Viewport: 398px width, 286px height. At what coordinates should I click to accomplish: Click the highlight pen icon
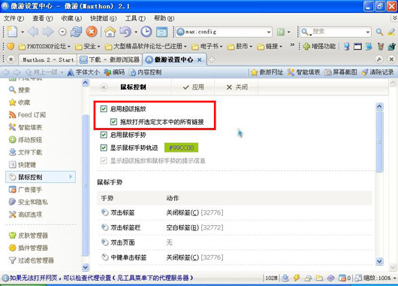[391, 32]
